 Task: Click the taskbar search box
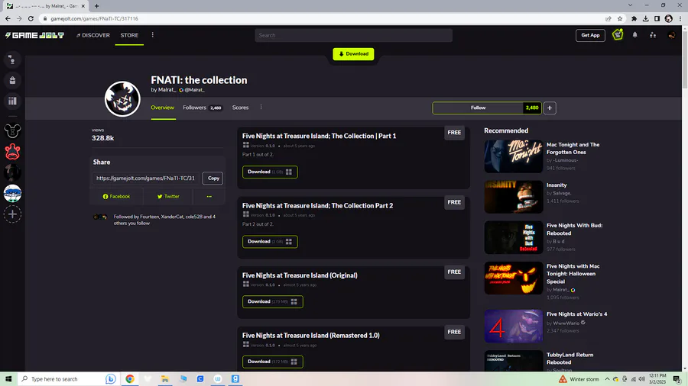click(x=68, y=379)
